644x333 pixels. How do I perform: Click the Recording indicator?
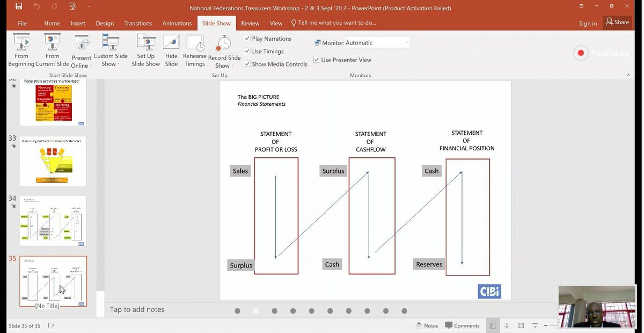(601, 53)
